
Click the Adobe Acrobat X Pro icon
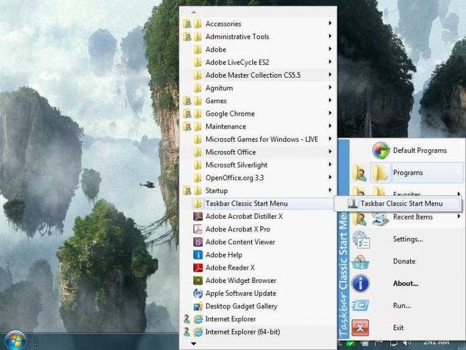198,229
